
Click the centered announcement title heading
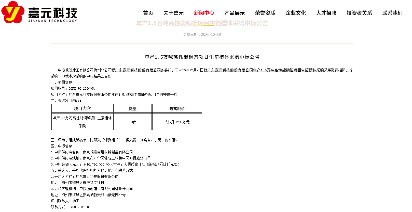pos(202,57)
